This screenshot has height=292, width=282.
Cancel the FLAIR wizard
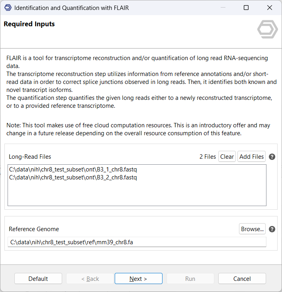click(x=242, y=278)
